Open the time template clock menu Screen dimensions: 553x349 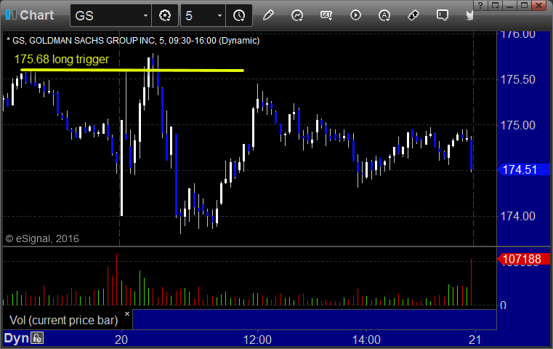click(x=239, y=15)
